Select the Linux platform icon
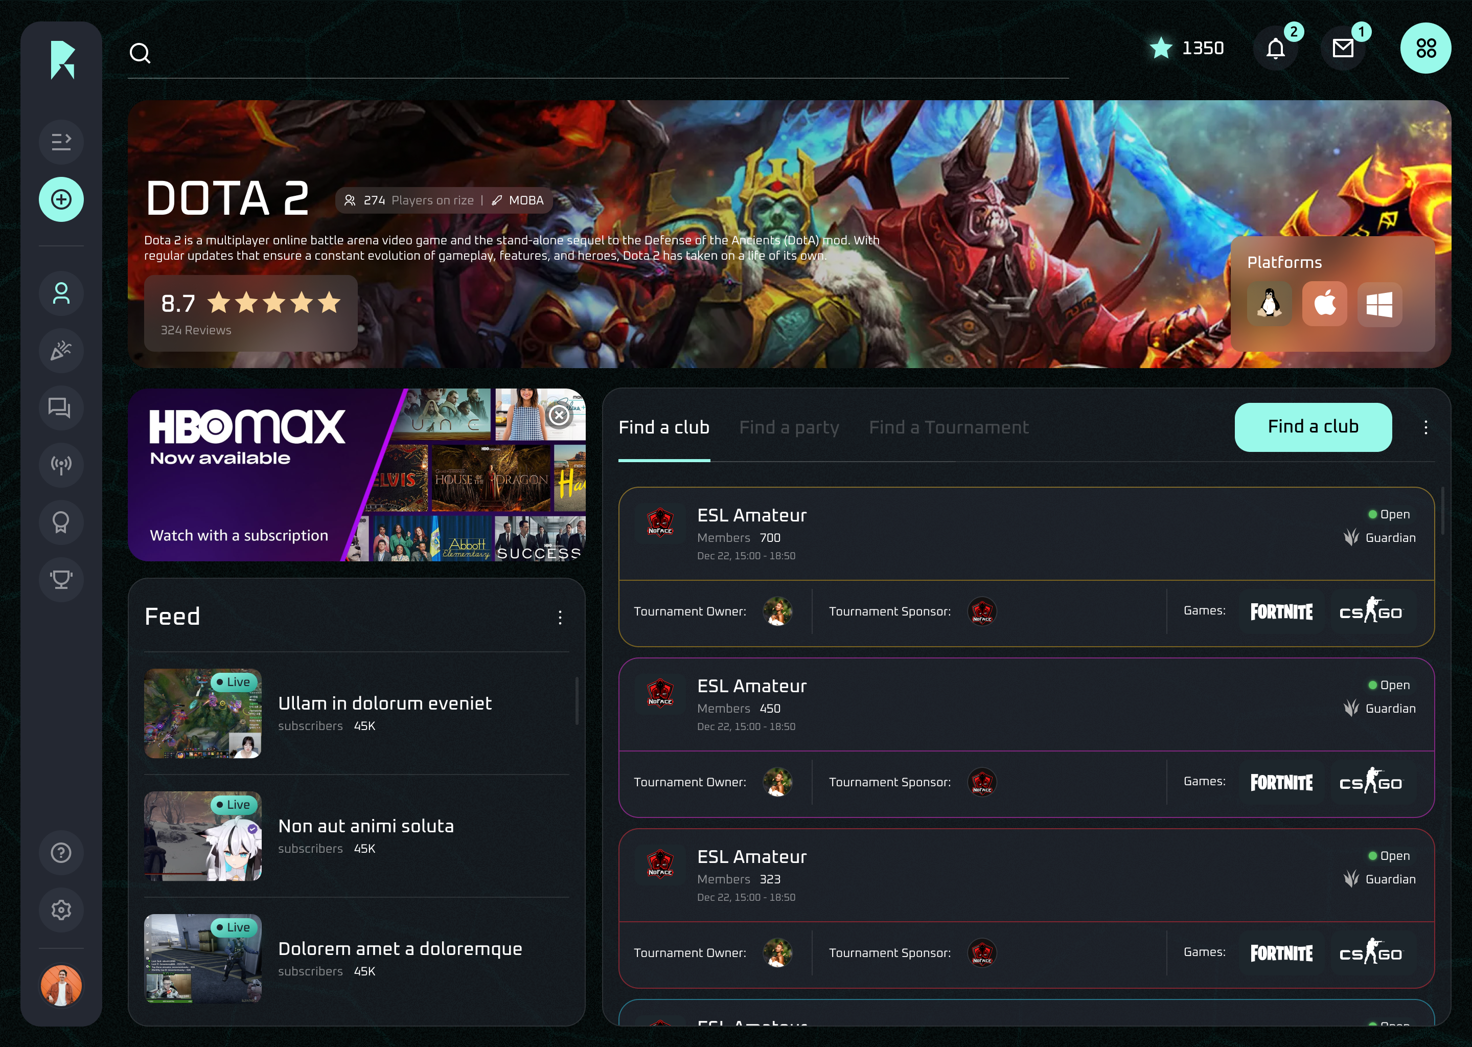The image size is (1472, 1047). (1269, 304)
